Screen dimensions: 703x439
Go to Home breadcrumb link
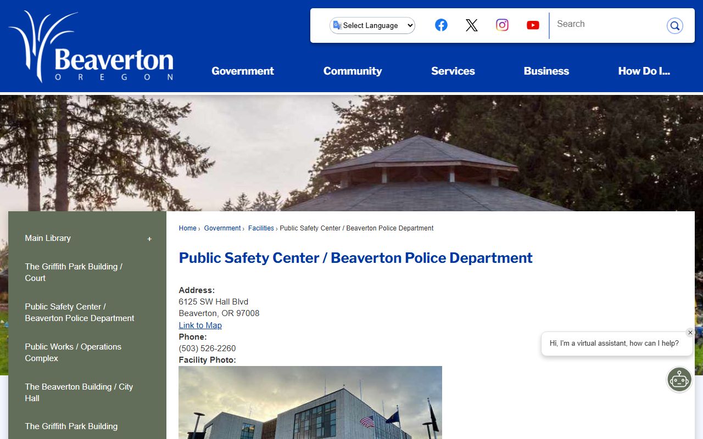[187, 228]
